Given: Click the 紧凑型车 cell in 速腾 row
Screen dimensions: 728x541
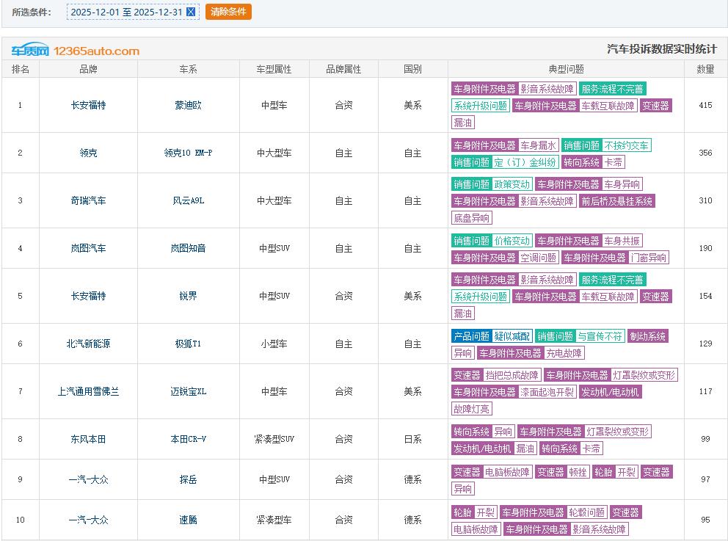Looking at the screenshot, I should click(x=274, y=520).
